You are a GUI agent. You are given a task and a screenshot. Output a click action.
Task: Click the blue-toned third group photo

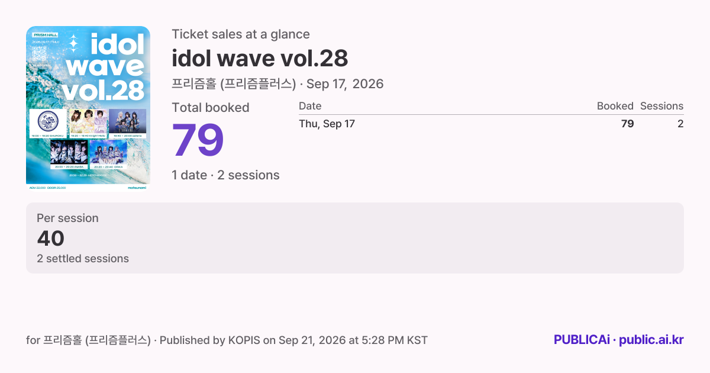[127, 121]
